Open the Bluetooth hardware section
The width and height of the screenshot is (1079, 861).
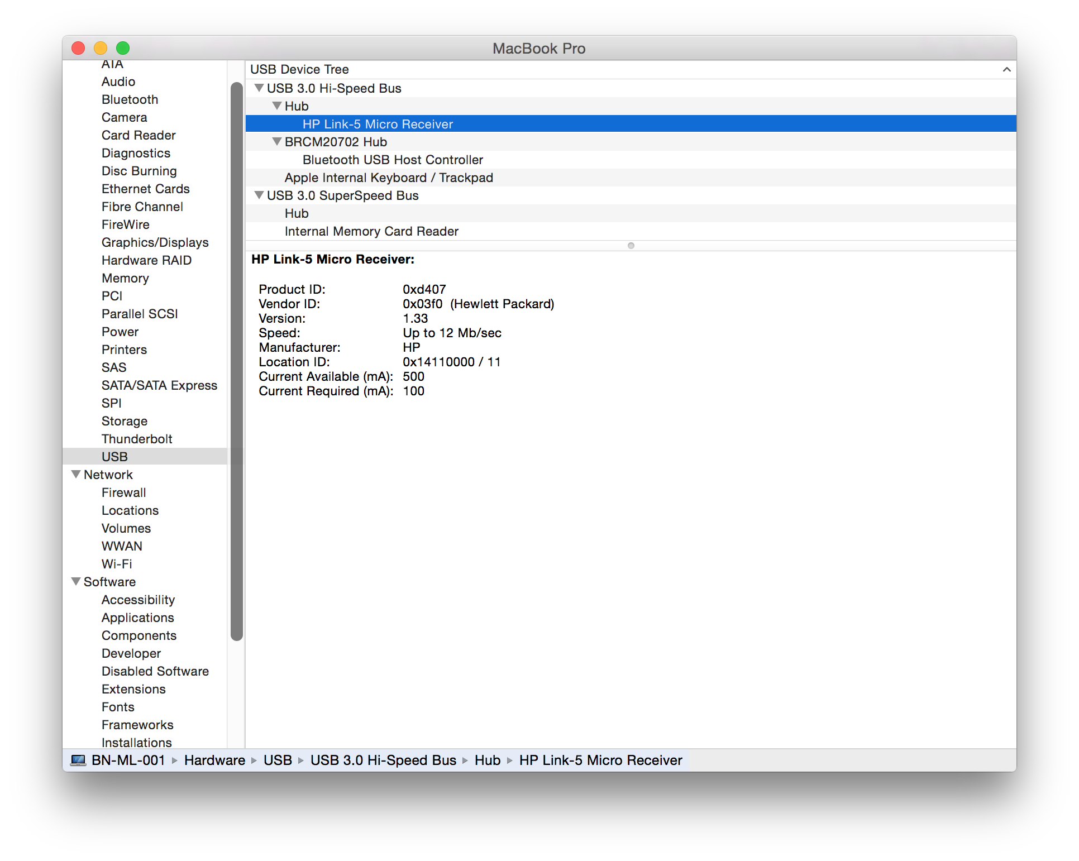click(130, 99)
